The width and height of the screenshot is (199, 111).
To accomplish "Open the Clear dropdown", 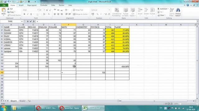I will coord(161,15).
